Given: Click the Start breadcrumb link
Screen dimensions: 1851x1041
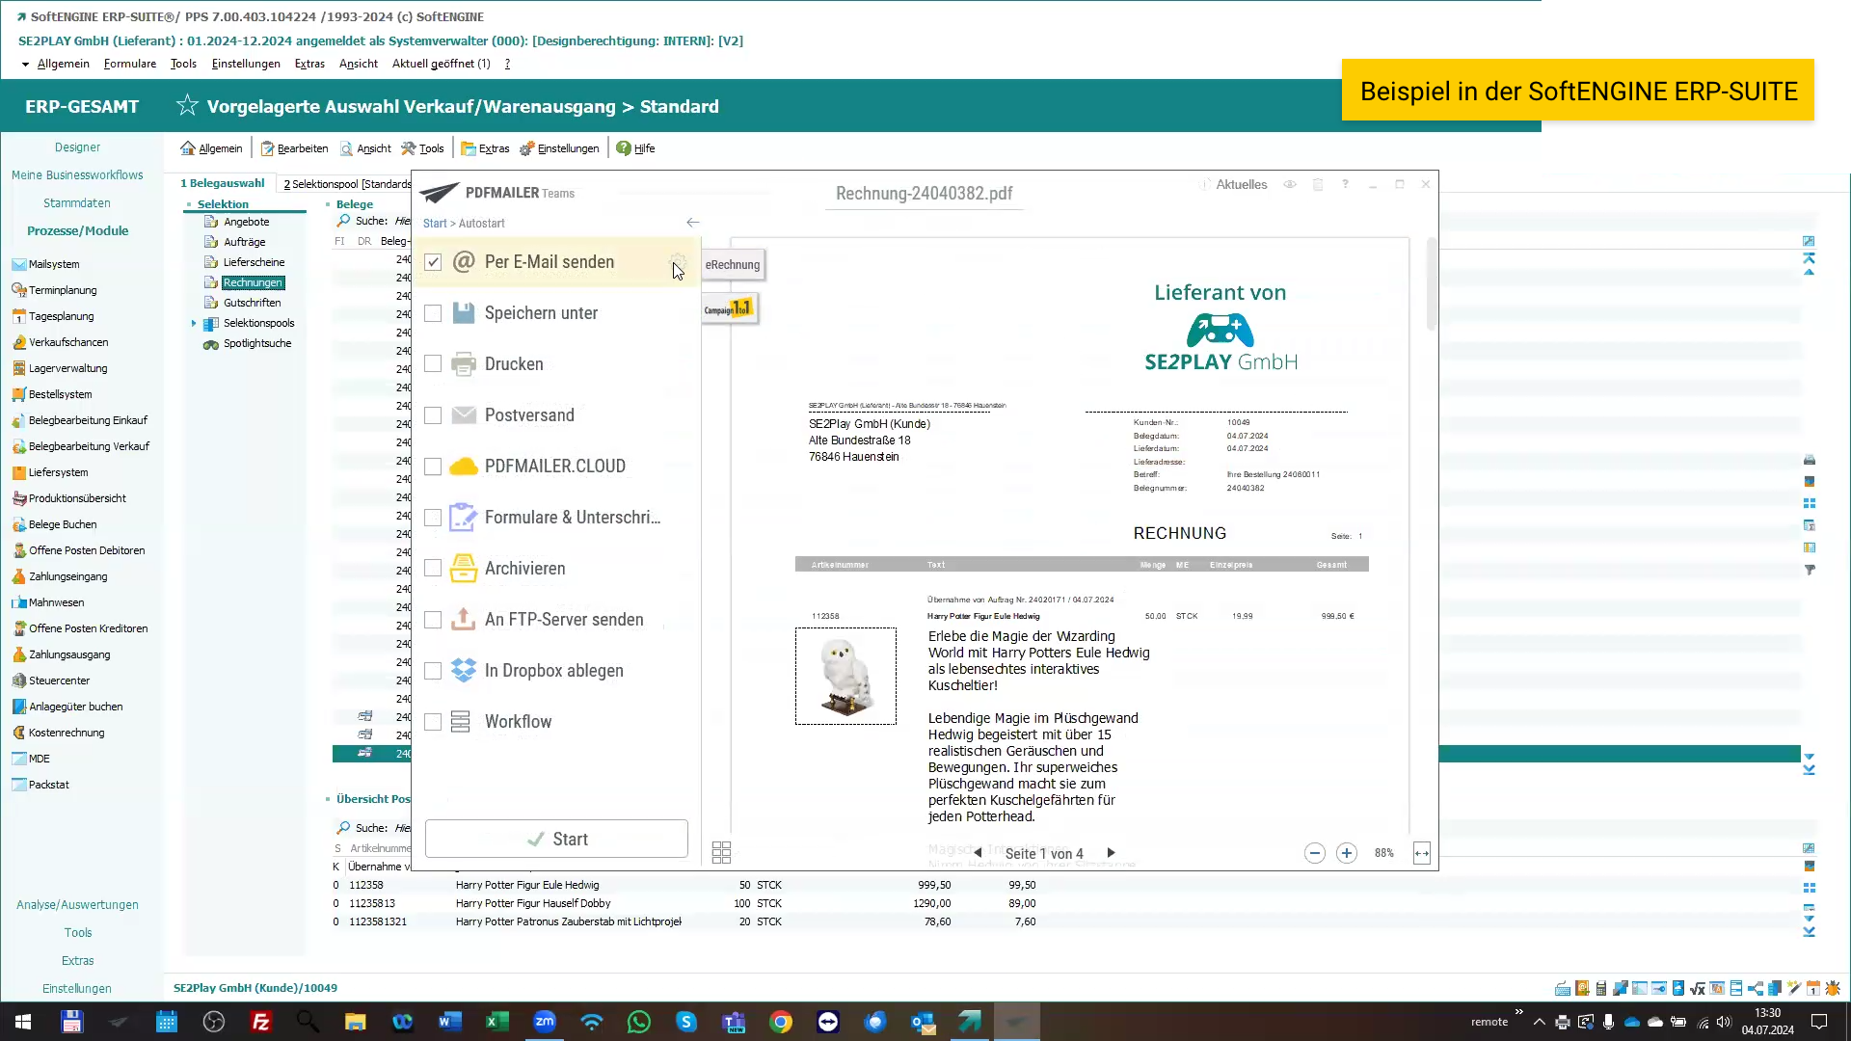Looking at the screenshot, I should click(435, 224).
